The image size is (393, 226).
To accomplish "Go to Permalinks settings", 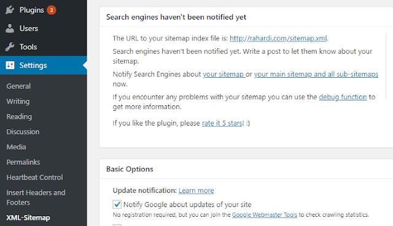I will (x=23, y=162).
